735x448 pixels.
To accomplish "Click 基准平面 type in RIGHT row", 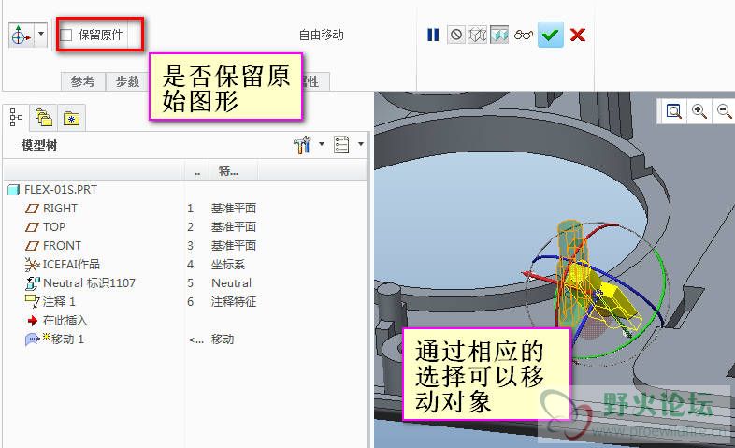I will click(234, 208).
